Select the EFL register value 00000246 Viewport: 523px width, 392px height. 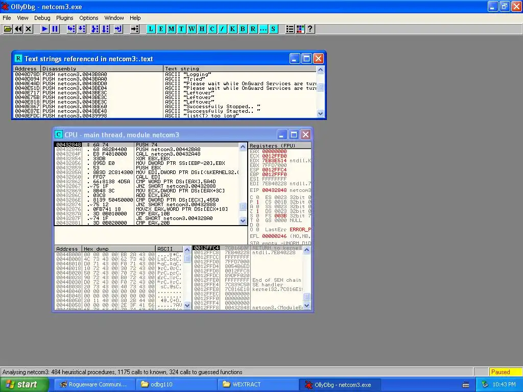274,236
